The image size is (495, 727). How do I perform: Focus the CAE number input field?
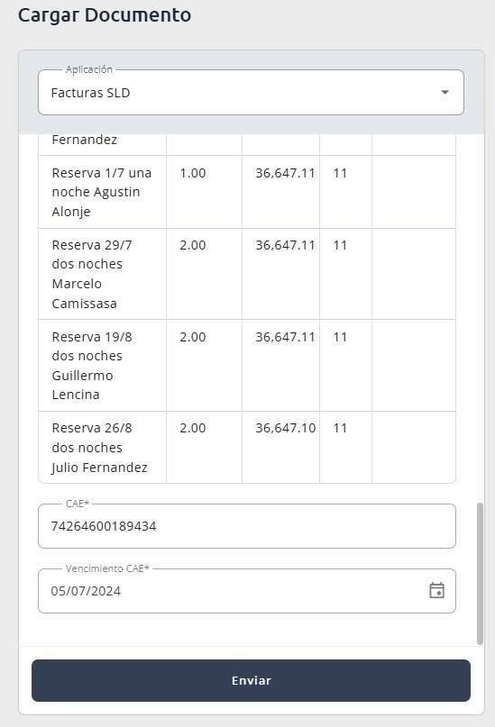tap(247, 526)
